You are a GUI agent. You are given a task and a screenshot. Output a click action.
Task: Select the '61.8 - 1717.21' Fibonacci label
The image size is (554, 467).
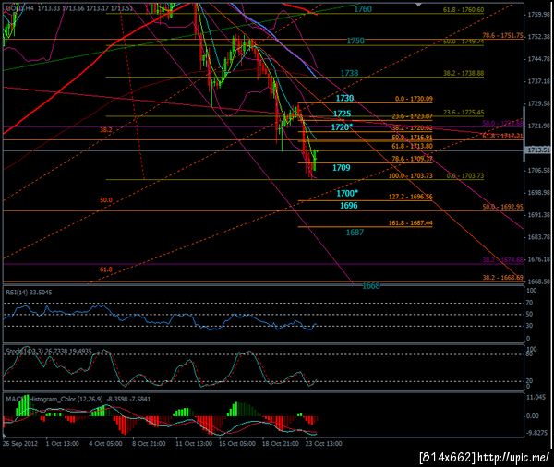(x=503, y=136)
